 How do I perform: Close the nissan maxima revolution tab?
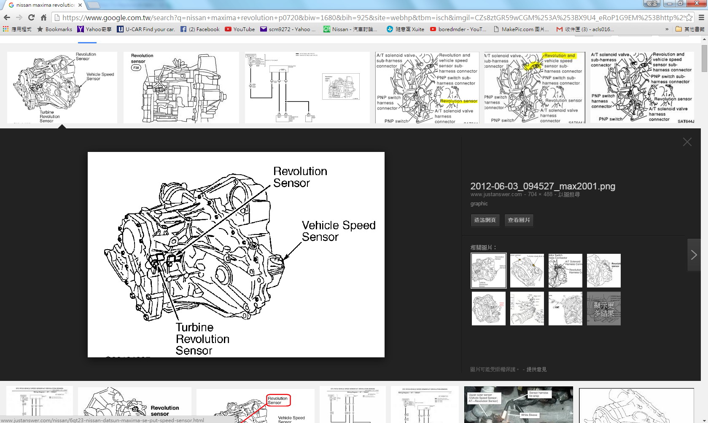pyautogui.click(x=80, y=5)
